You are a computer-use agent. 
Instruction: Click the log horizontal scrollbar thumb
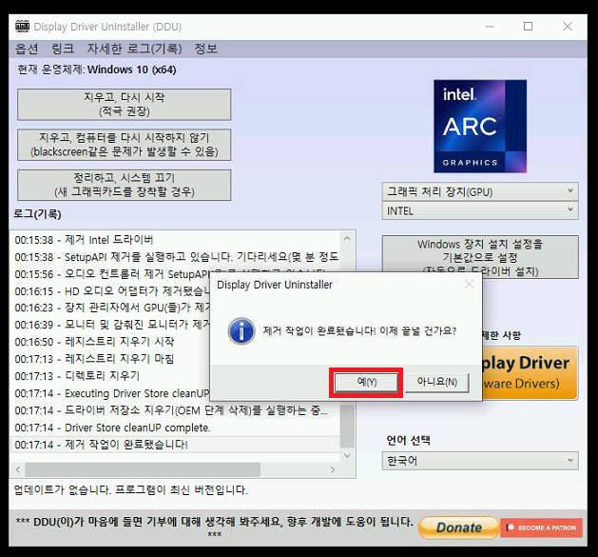tap(143, 469)
